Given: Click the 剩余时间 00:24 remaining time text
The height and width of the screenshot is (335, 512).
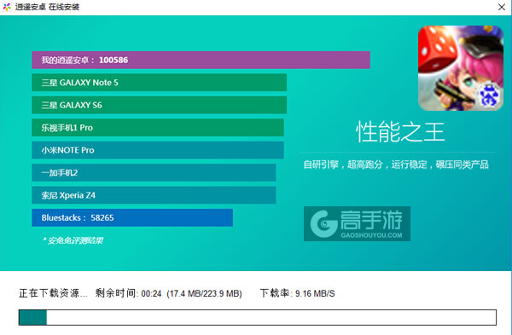Looking at the screenshot, I should [x=128, y=293].
